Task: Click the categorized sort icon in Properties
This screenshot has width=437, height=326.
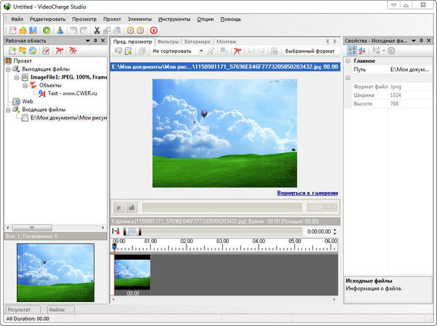Action: click(x=351, y=51)
